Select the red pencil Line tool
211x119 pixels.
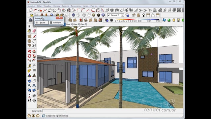[x=34, y=36]
